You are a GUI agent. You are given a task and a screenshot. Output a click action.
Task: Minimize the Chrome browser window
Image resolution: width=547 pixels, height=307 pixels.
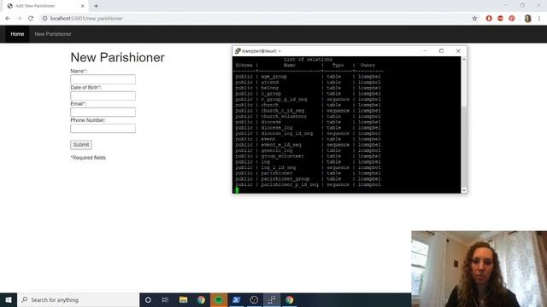(x=506, y=5)
